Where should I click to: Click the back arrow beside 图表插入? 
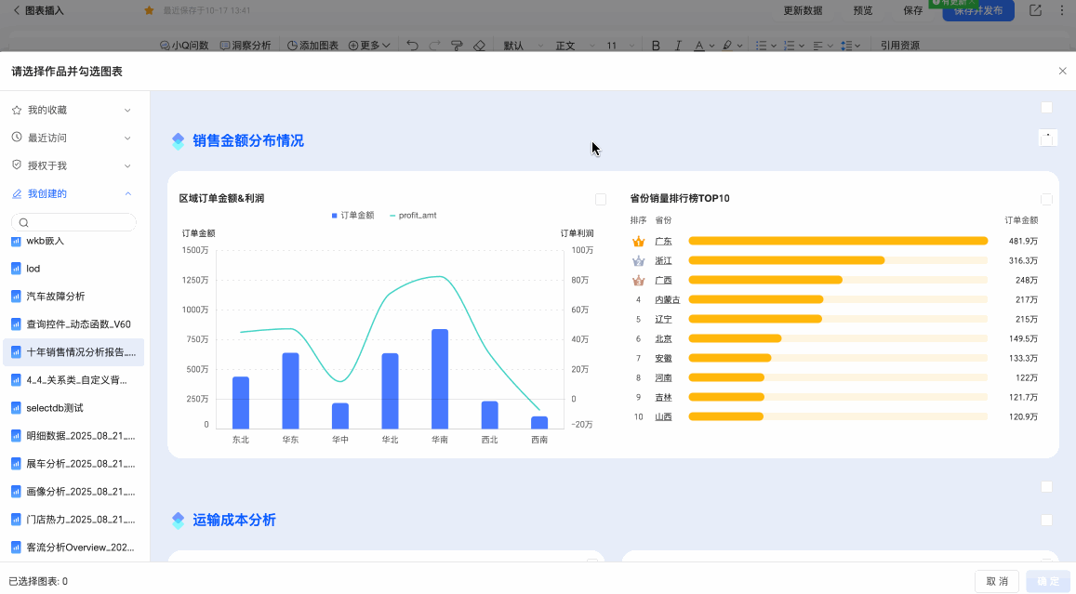[17, 10]
